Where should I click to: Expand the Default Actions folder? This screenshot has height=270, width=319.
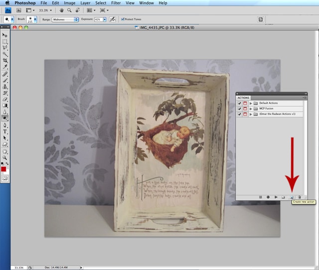pyautogui.click(x=251, y=103)
